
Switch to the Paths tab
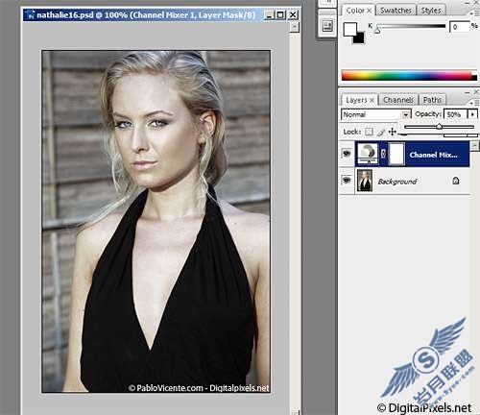point(432,100)
